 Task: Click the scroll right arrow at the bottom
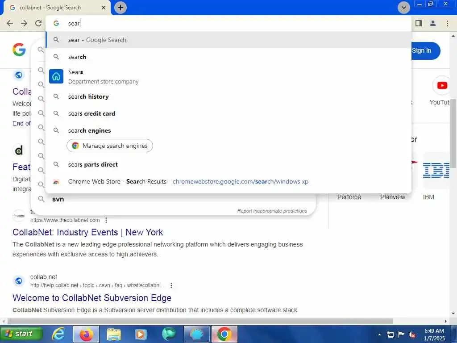point(446,321)
